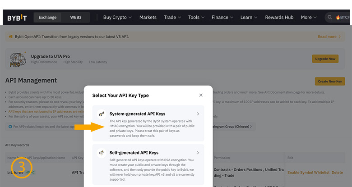Expand the More menu
352x187 pixels.
309,17
